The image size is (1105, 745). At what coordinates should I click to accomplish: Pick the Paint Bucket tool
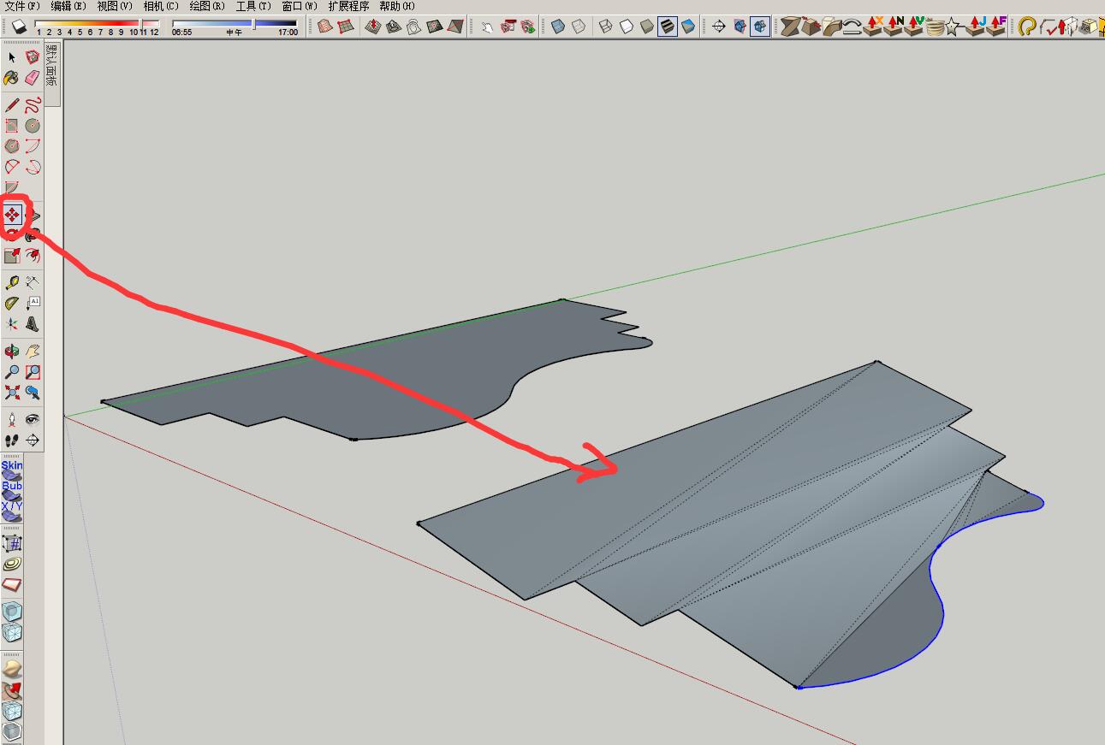click(x=11, y=78)
